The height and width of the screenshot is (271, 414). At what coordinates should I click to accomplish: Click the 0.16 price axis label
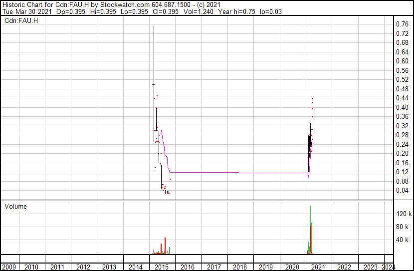click(x=402, y=163)
